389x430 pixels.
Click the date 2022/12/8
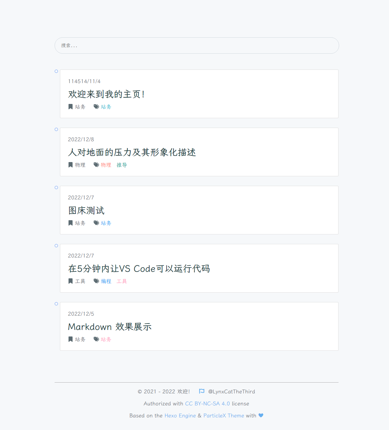click(81, 139)
